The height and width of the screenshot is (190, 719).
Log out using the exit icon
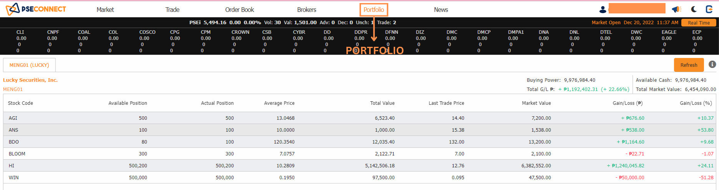(709, 9)
